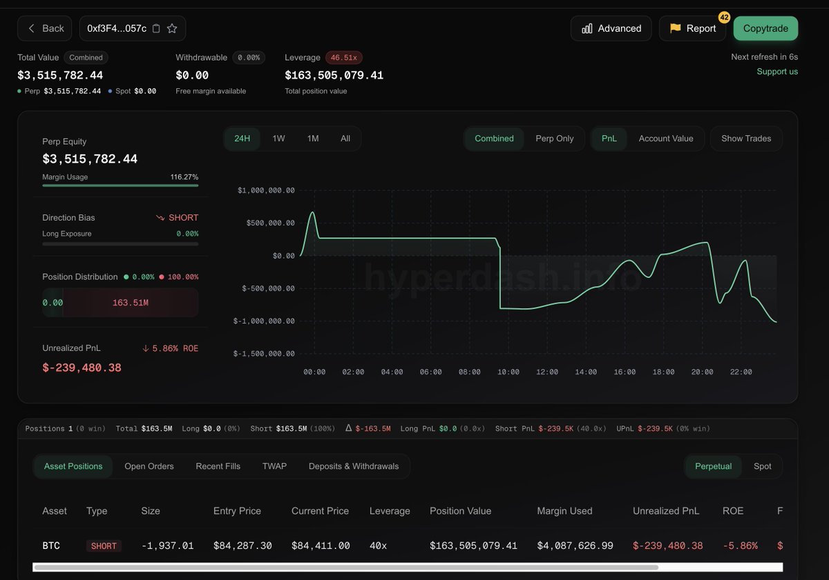
Task: Click the 40x leverage cell
Action: [379, 546]
